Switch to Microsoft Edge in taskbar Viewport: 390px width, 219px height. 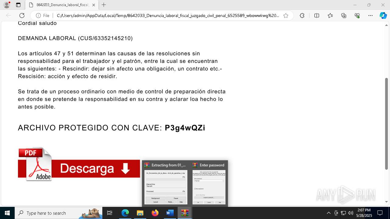tap(125, 213)
